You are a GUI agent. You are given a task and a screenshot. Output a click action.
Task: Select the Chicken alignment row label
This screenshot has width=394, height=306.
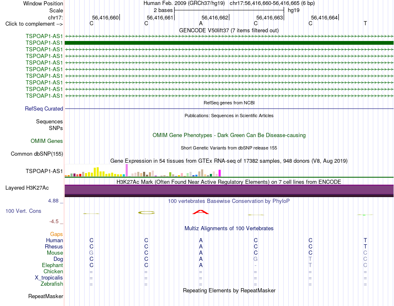click(x=53, y=271)
